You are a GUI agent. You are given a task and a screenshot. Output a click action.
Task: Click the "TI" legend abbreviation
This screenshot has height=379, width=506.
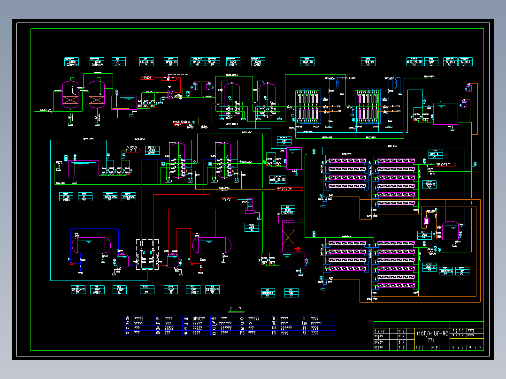tap(274, 318)
